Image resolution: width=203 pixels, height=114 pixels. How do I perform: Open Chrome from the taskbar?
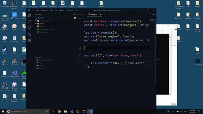pyautogui.click(x=59, y=111)
